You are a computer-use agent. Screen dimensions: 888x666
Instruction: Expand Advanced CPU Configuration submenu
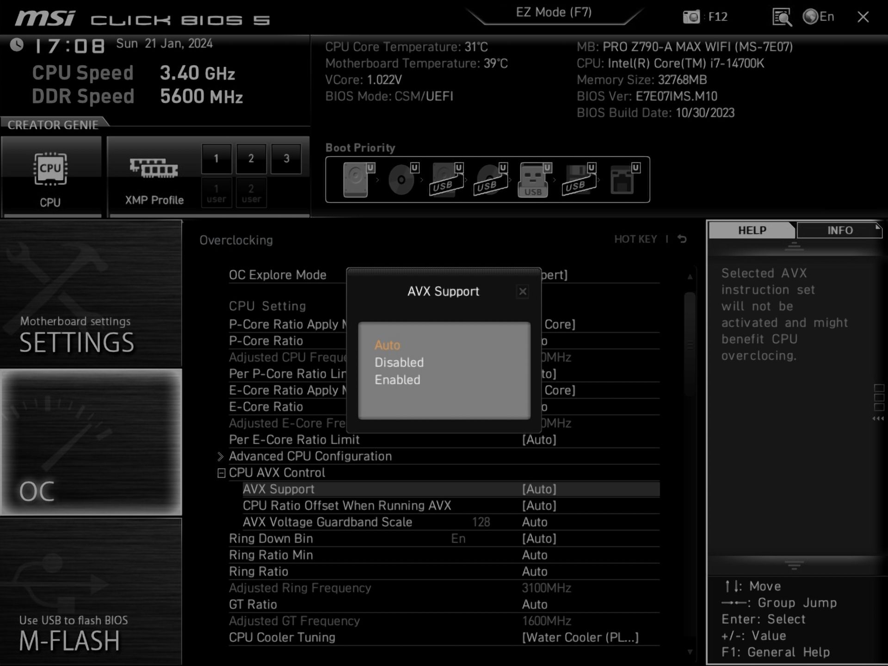(x=310, y=456)
